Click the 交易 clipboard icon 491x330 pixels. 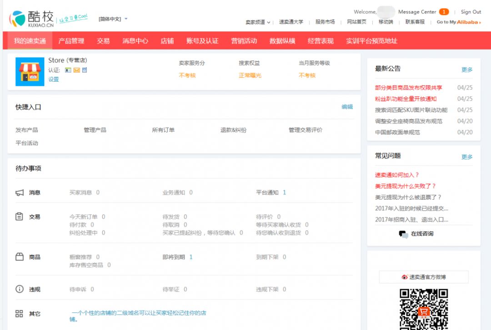pyautogui.click(x=19, y=217)
